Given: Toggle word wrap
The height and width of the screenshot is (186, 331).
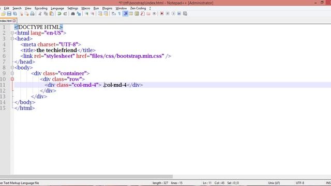Looking at the screenshot, I should click(x=114, y=14).
